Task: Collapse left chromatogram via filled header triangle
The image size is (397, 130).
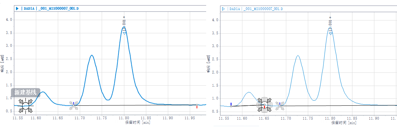Action: [x=17, y=9]
